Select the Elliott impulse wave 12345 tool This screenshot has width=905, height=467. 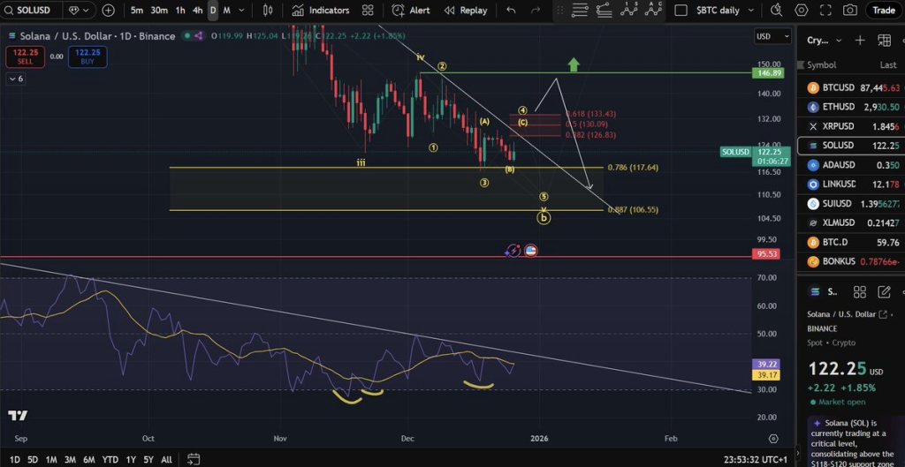click(629, 10)
